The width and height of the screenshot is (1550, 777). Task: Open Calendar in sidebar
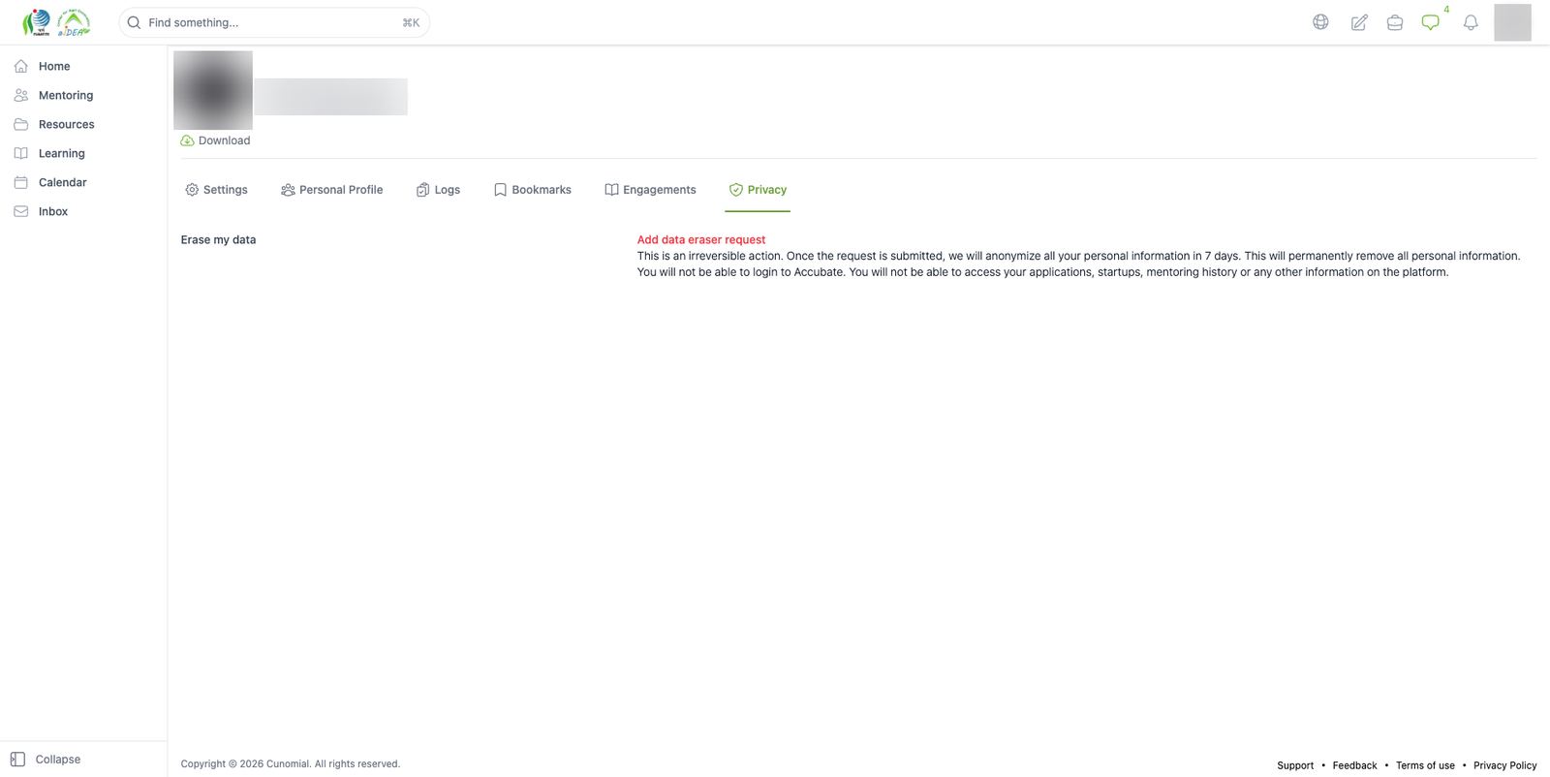[x=62, y=182]
